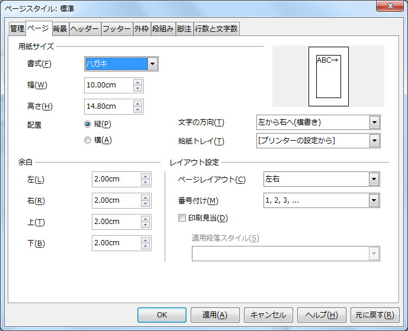Decrease the 左 left margin

click(x=146, y=183)
